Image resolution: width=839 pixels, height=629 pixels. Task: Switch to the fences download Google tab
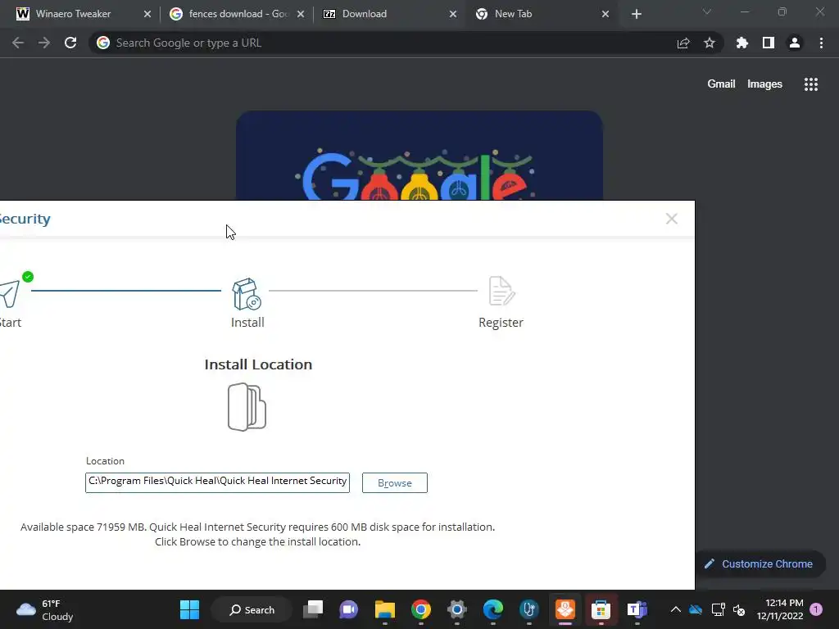pyautogui.click(x=230, y=14)
